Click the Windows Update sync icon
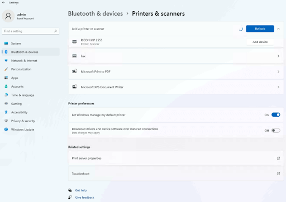 point(6,129)
